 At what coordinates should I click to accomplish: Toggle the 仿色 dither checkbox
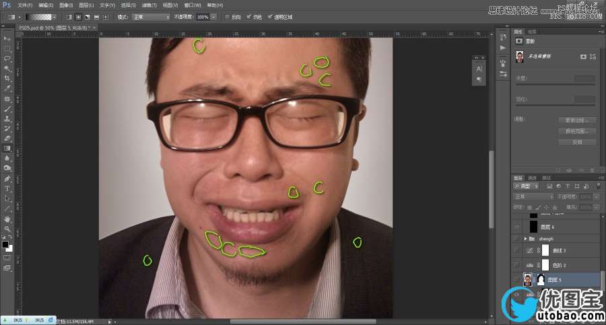[x=249, y=17]
